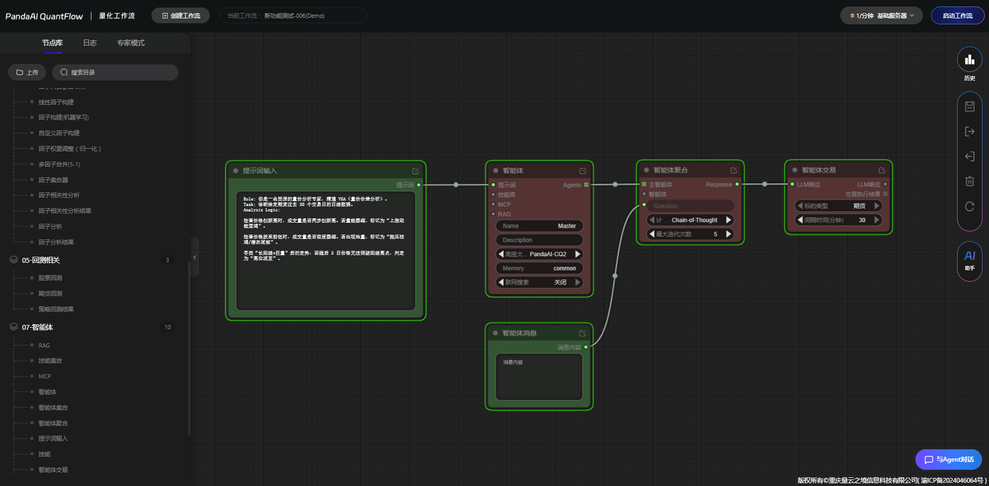Toggle status dot on 智能体聚合 node header
The image size is (989, 486).
click(x=646, y=170)
